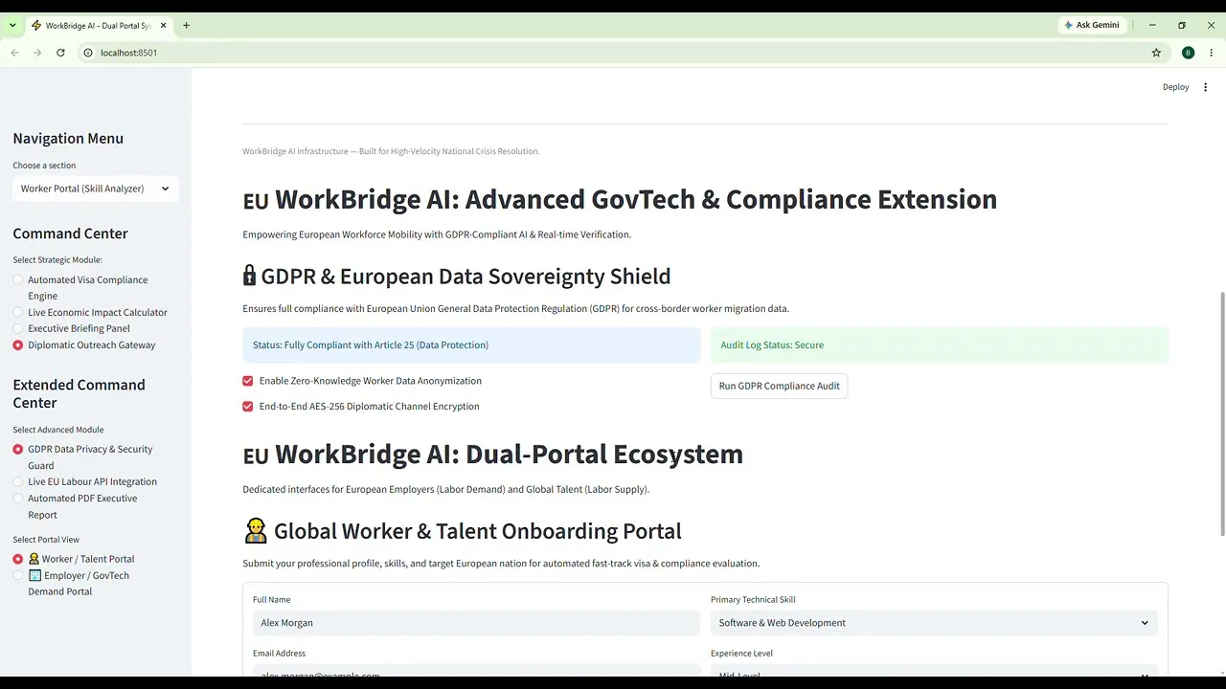Viewport: 1226px width, 689px height.
Task: Click the address bar showing localhost:8501
Action: tap(613, 53)
